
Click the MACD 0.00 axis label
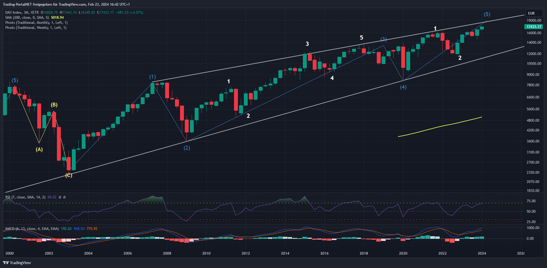point(530,239)
